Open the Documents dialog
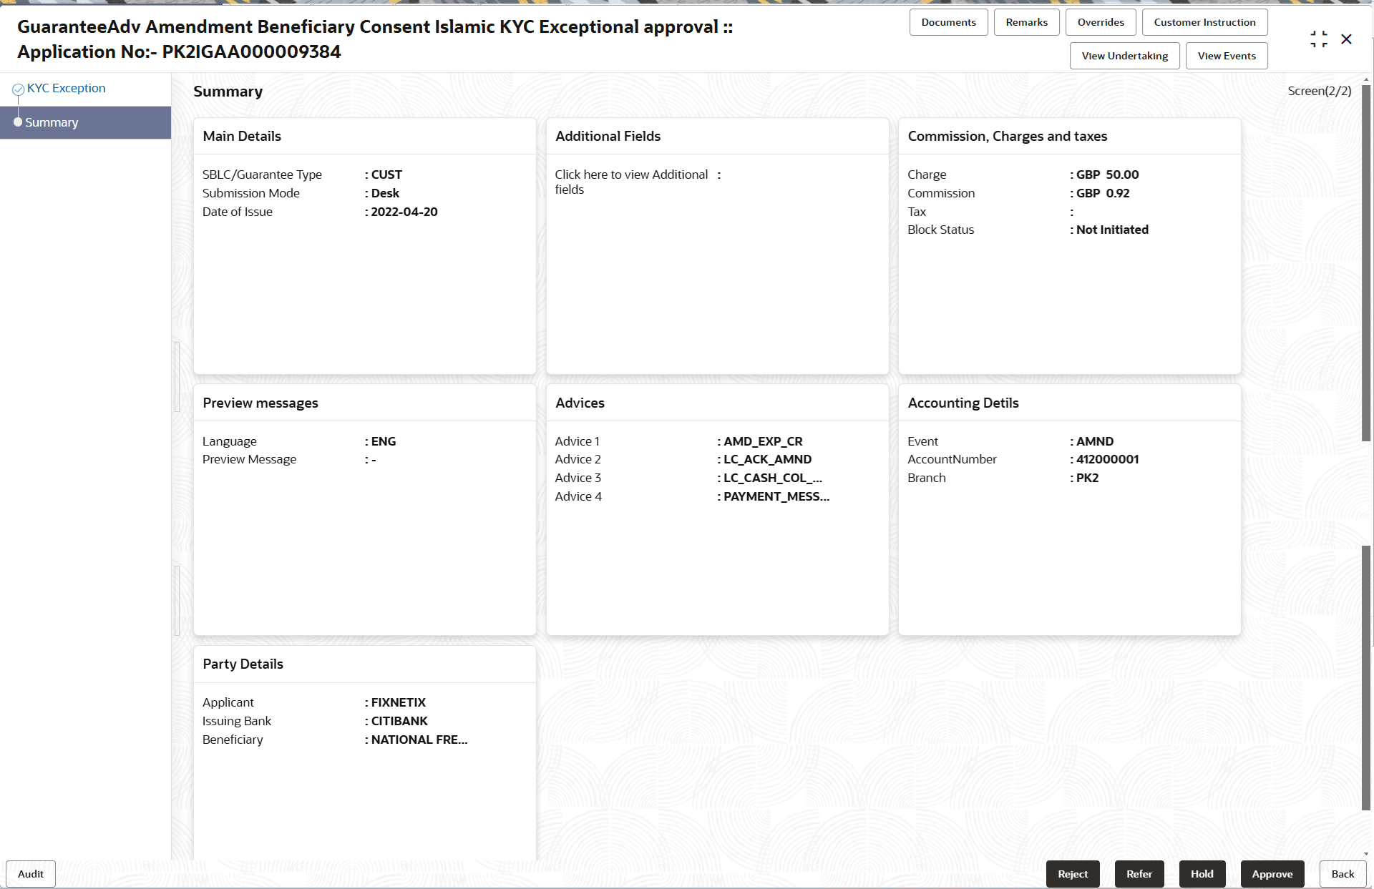 [x=948, y=22]
